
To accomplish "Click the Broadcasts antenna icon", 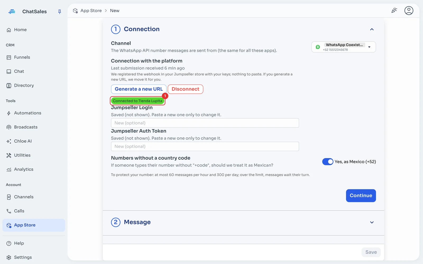I will 9,127.
